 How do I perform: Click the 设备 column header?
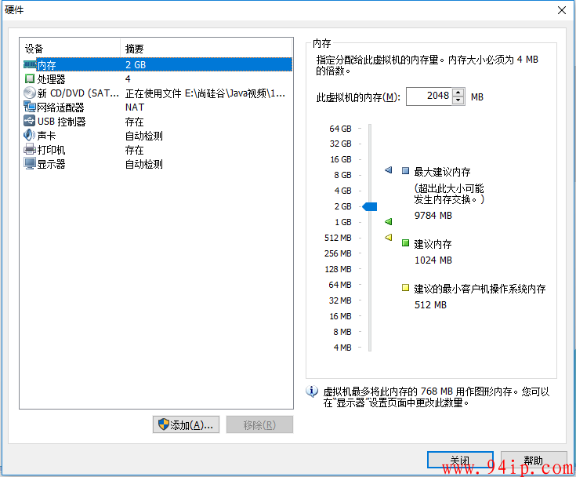(71, 48)
